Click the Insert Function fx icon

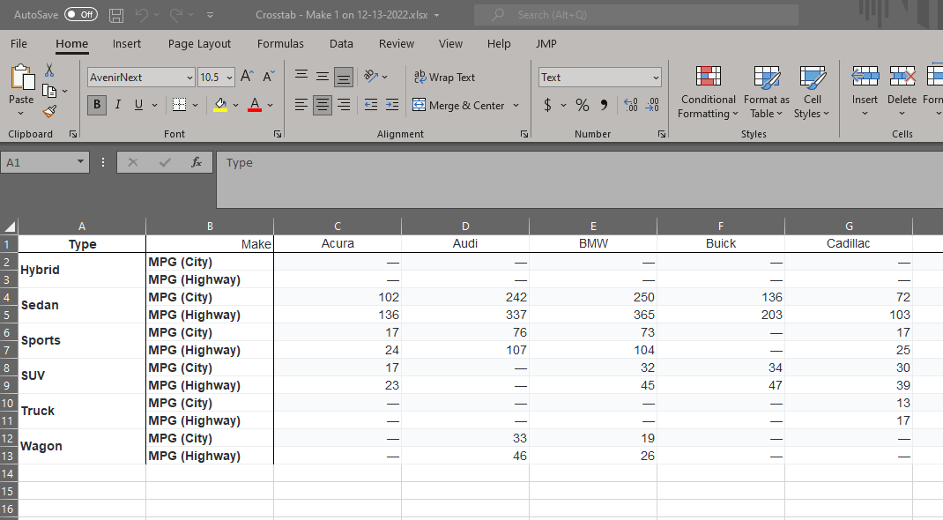197,163
